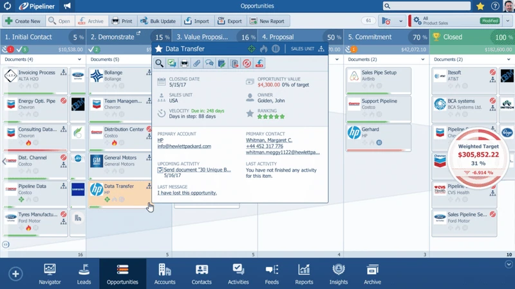
Task: Click the green target icon in popup header
Action: (252, 49)
